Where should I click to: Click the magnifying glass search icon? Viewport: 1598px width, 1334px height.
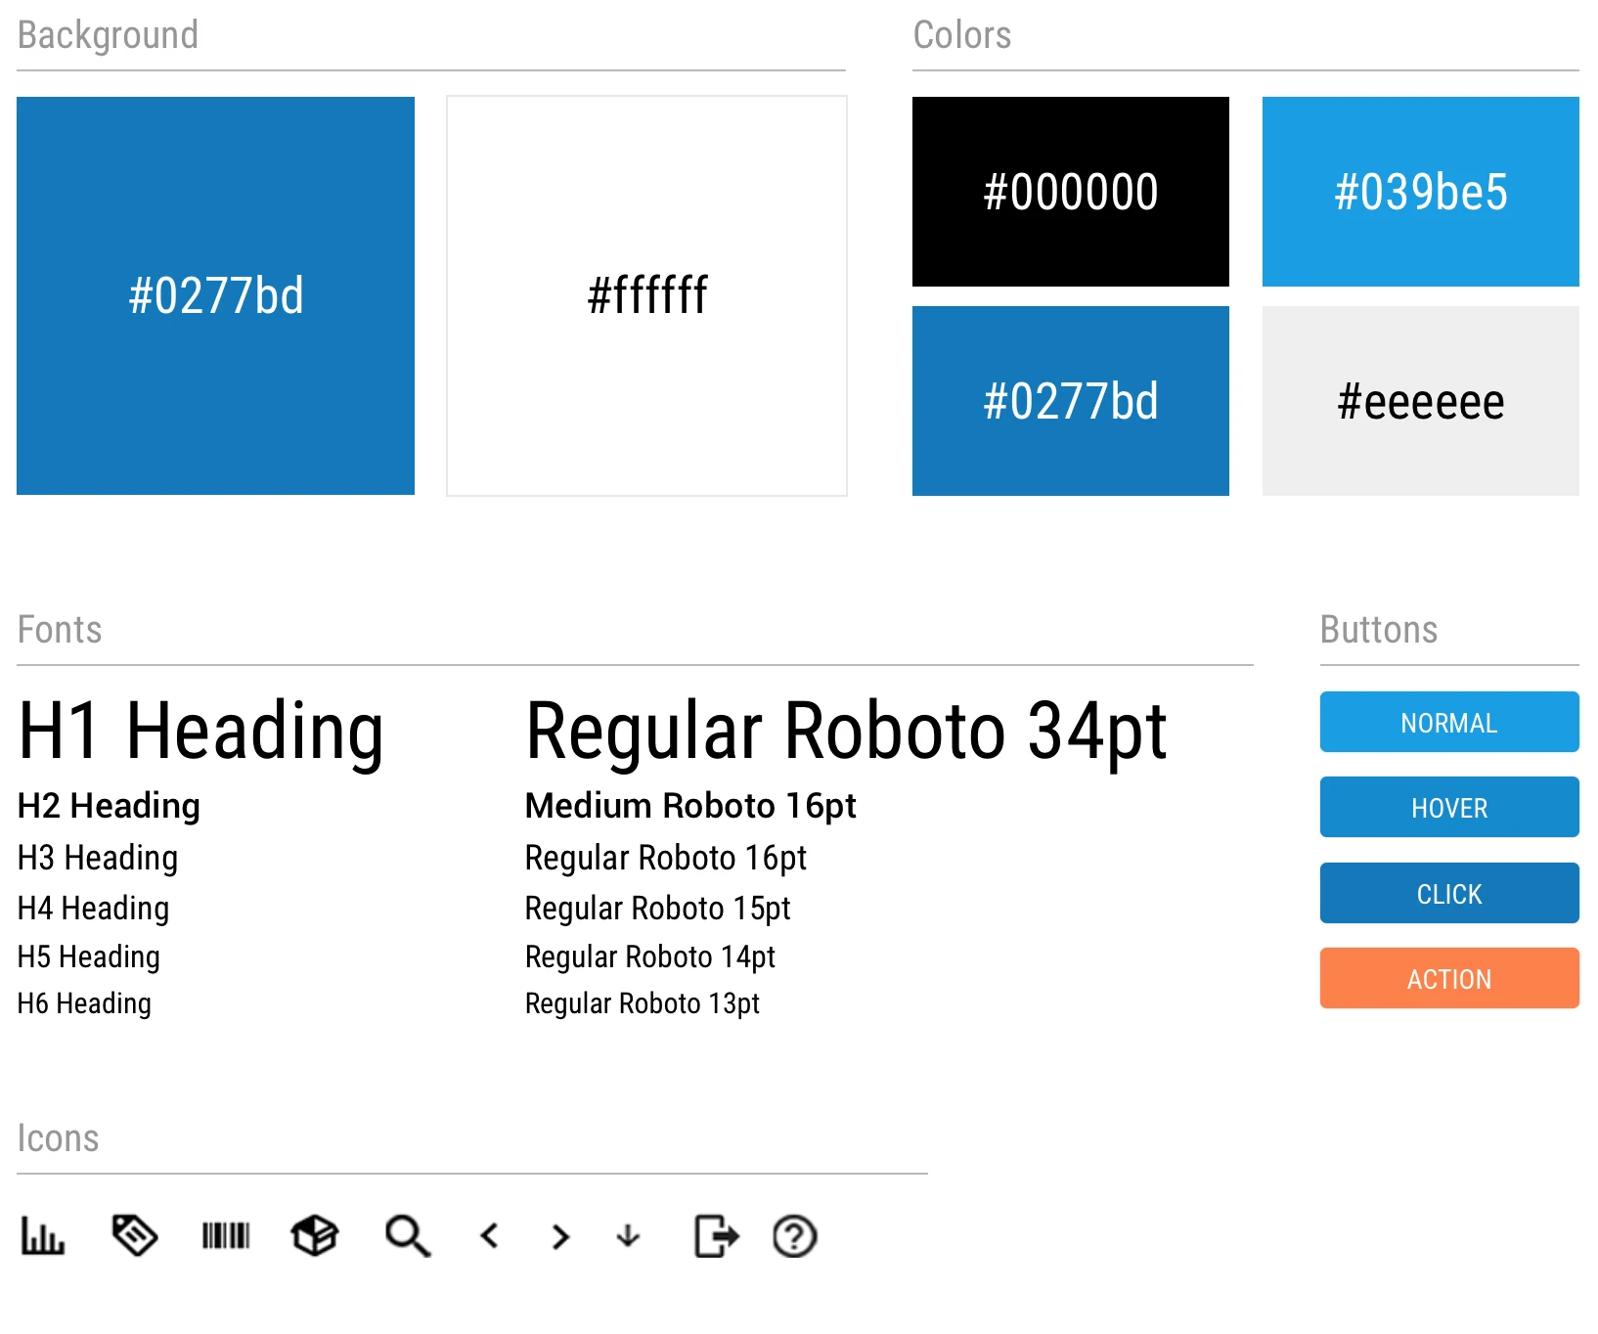[408, 1236]
